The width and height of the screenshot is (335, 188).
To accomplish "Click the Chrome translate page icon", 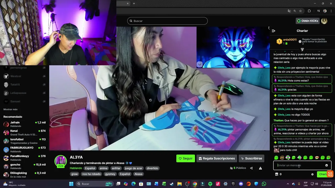I will click(289, 11).
